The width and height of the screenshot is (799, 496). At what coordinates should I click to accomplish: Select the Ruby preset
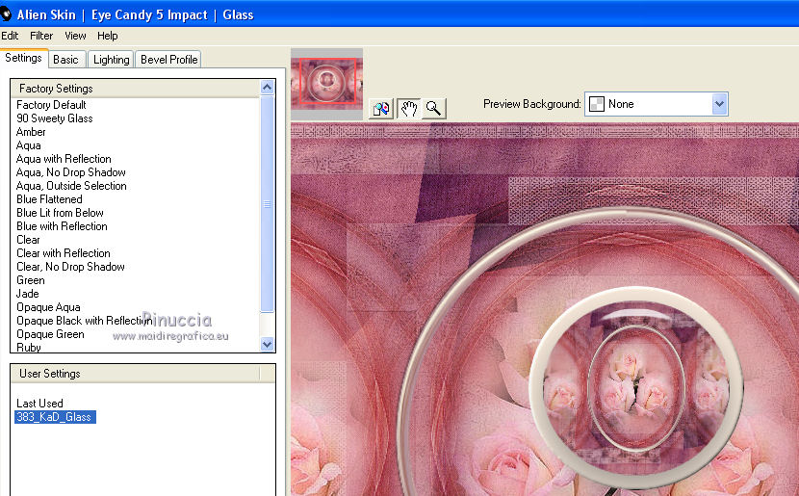tap(28, 347)
